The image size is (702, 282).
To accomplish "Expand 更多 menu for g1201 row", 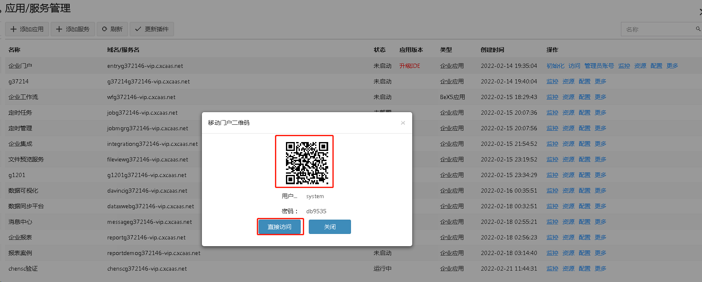I will click(601, 175).
